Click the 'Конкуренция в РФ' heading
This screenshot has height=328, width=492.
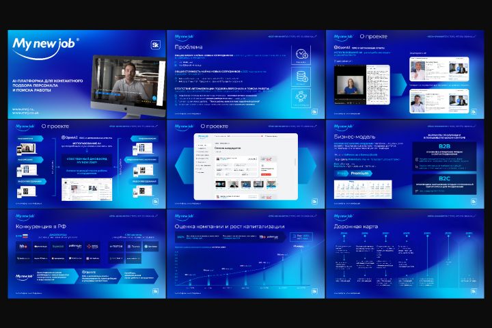(x=41, y=226)
